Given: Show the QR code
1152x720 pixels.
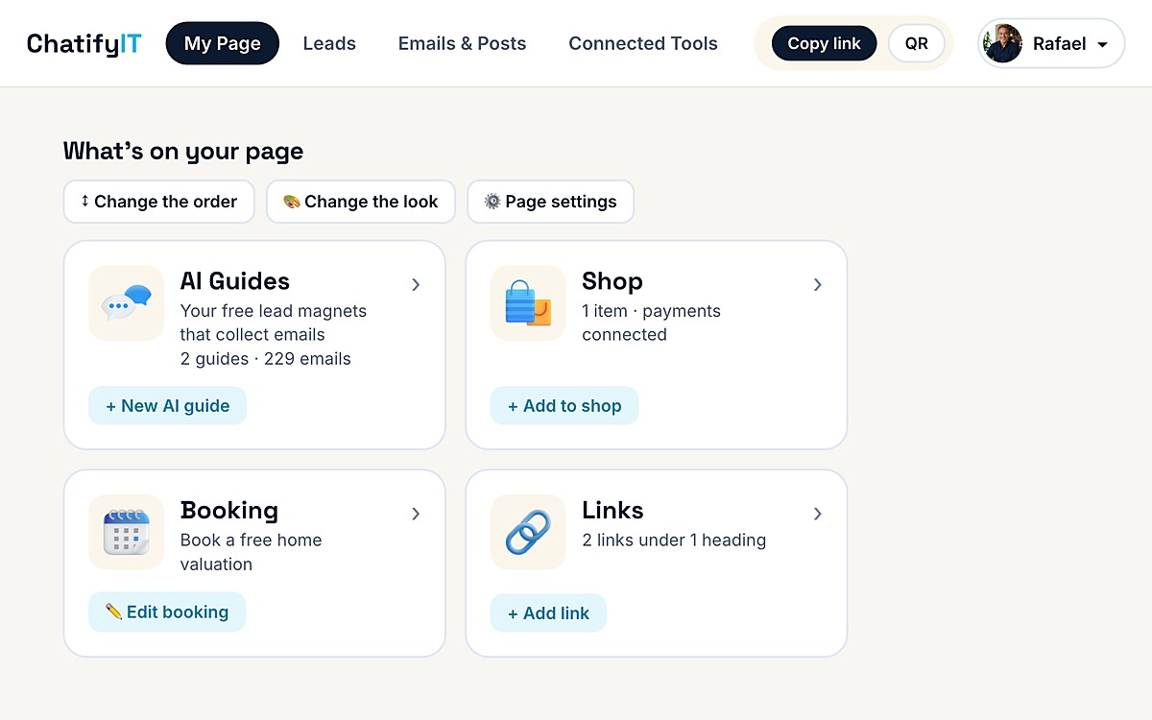Looking at the screenshot, I should [x=916, y=43].
